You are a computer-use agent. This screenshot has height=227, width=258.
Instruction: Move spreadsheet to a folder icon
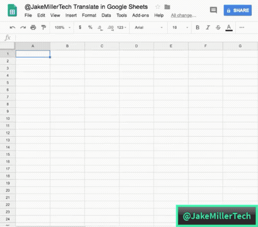(167, 7)
